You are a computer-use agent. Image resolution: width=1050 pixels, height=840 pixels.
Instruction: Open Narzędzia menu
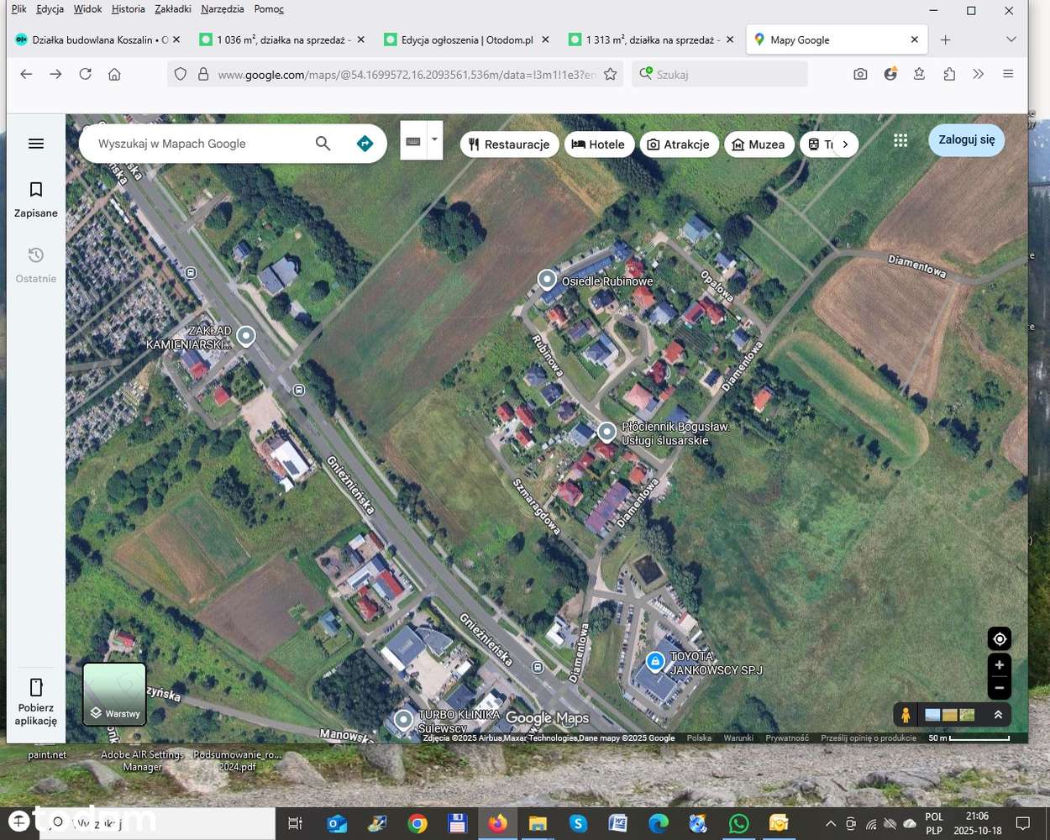(222, 9)
